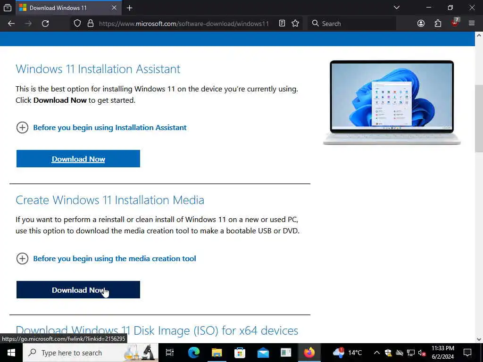Open Mail app from taskbar
The width and height of the screenshot is (483, 362).
pyautogui.click(x=263, y=353)
